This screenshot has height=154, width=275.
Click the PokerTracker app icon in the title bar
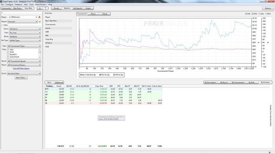pyautogui.click(x=2, y=2)
